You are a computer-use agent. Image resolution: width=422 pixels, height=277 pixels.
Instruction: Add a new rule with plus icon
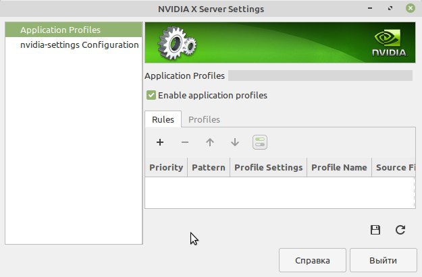coord(160,142)
